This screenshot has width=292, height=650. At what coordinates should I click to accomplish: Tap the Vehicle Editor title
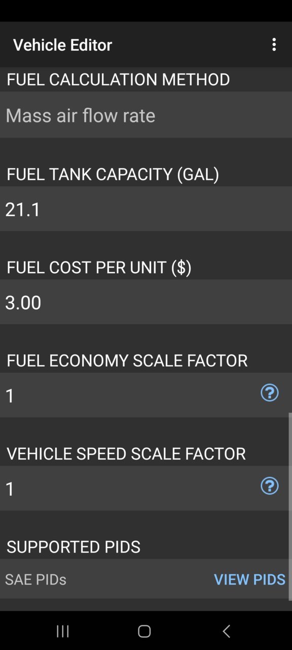pyautogui.click(x=62, y=45)
